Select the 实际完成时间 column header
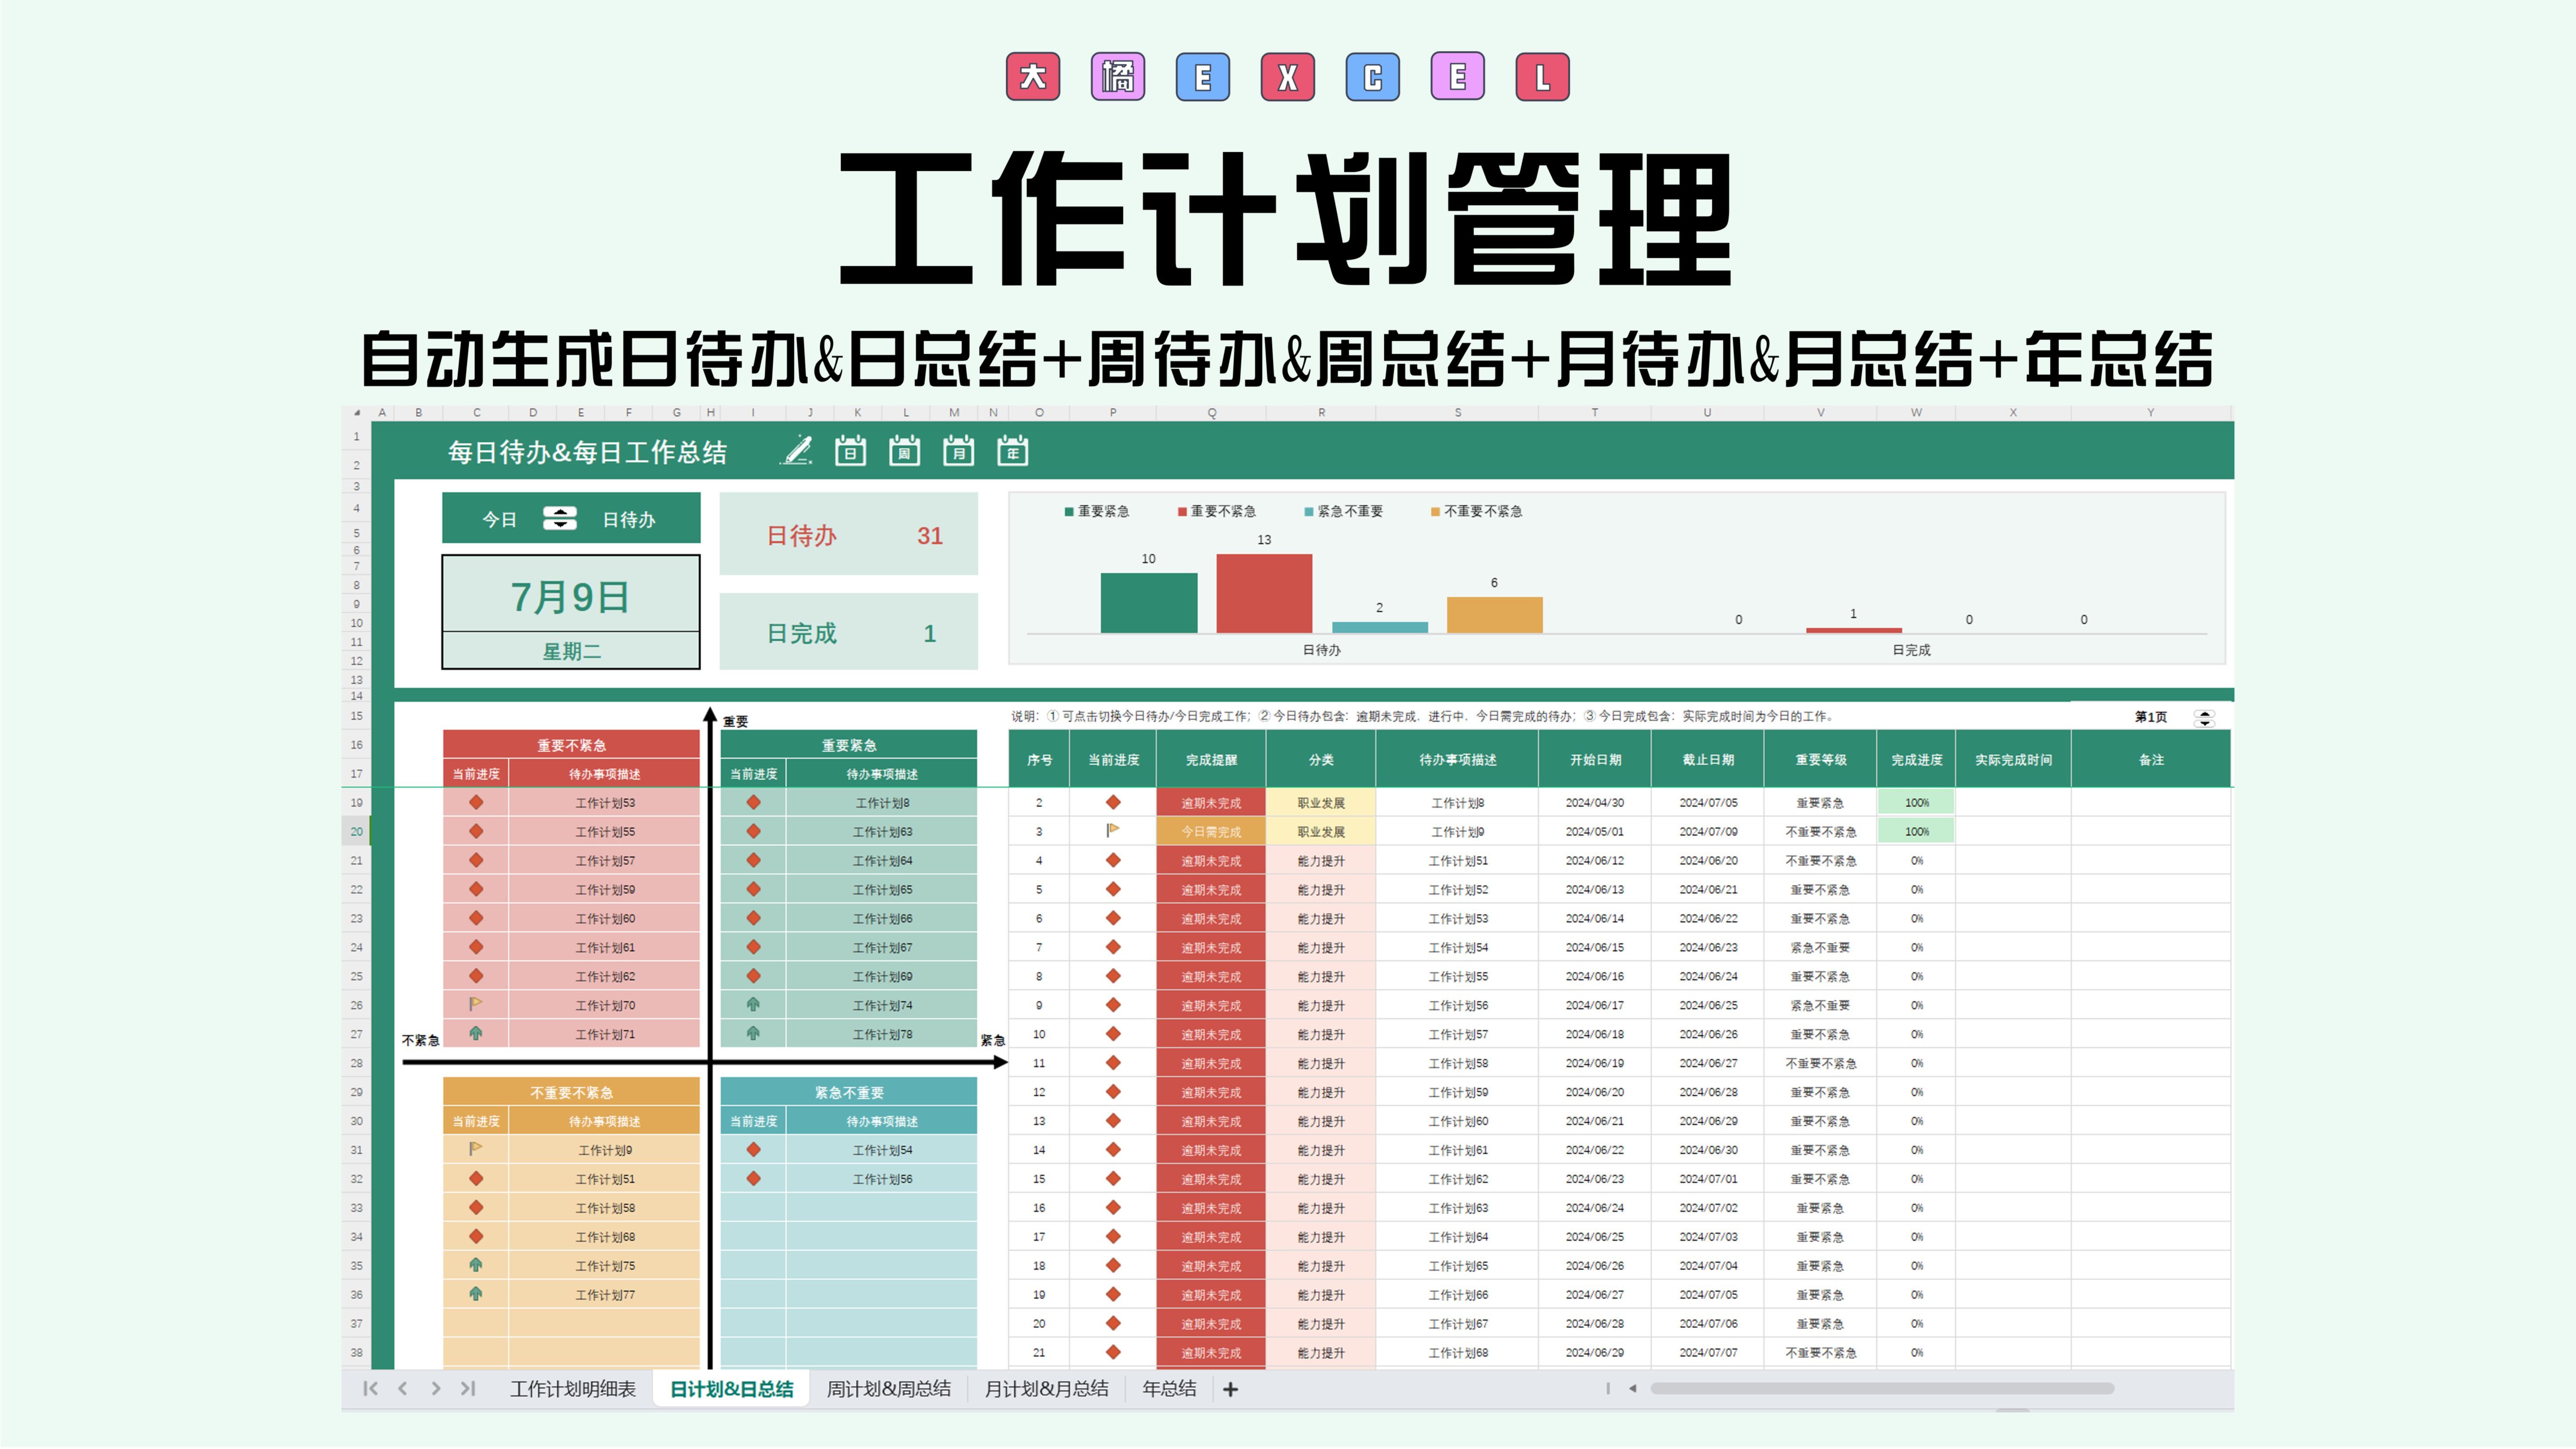Viewport: 2576px width, 1449px height. (2013, 760)
